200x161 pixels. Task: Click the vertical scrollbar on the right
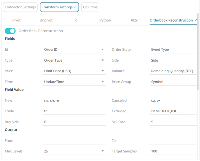198,51
